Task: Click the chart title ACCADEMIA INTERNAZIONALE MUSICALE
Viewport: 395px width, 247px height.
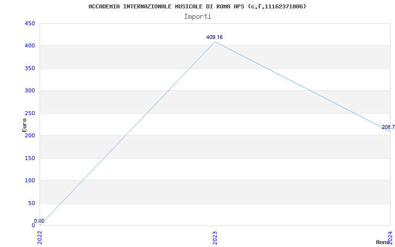Action: (197, 6)
